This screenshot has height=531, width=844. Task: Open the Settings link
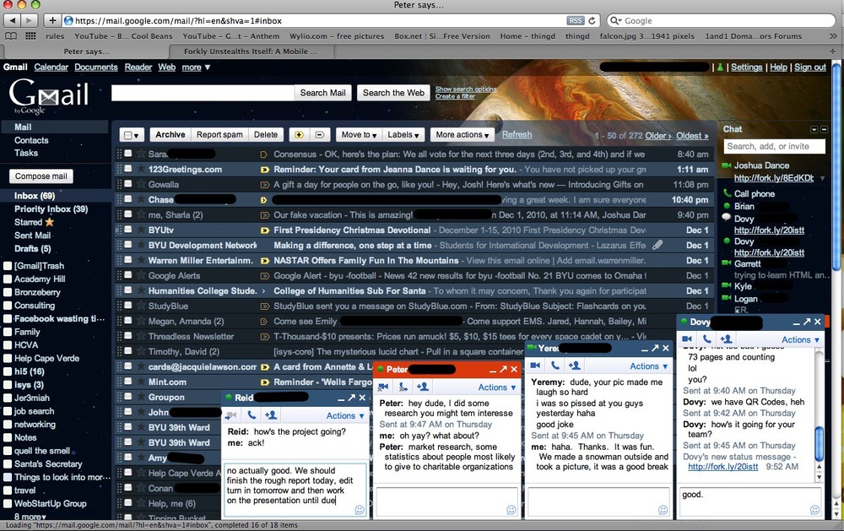coord(747,68)
